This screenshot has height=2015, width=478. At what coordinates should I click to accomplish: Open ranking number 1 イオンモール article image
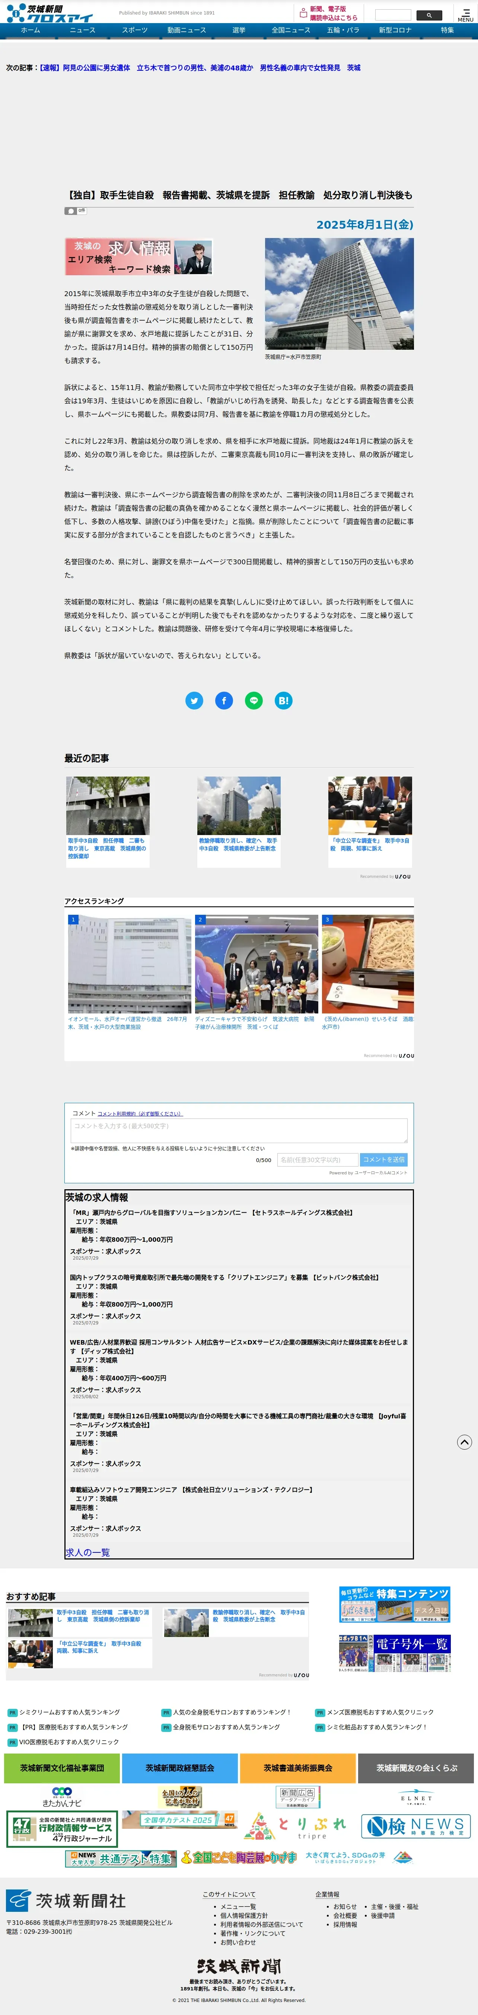[129, 964]
